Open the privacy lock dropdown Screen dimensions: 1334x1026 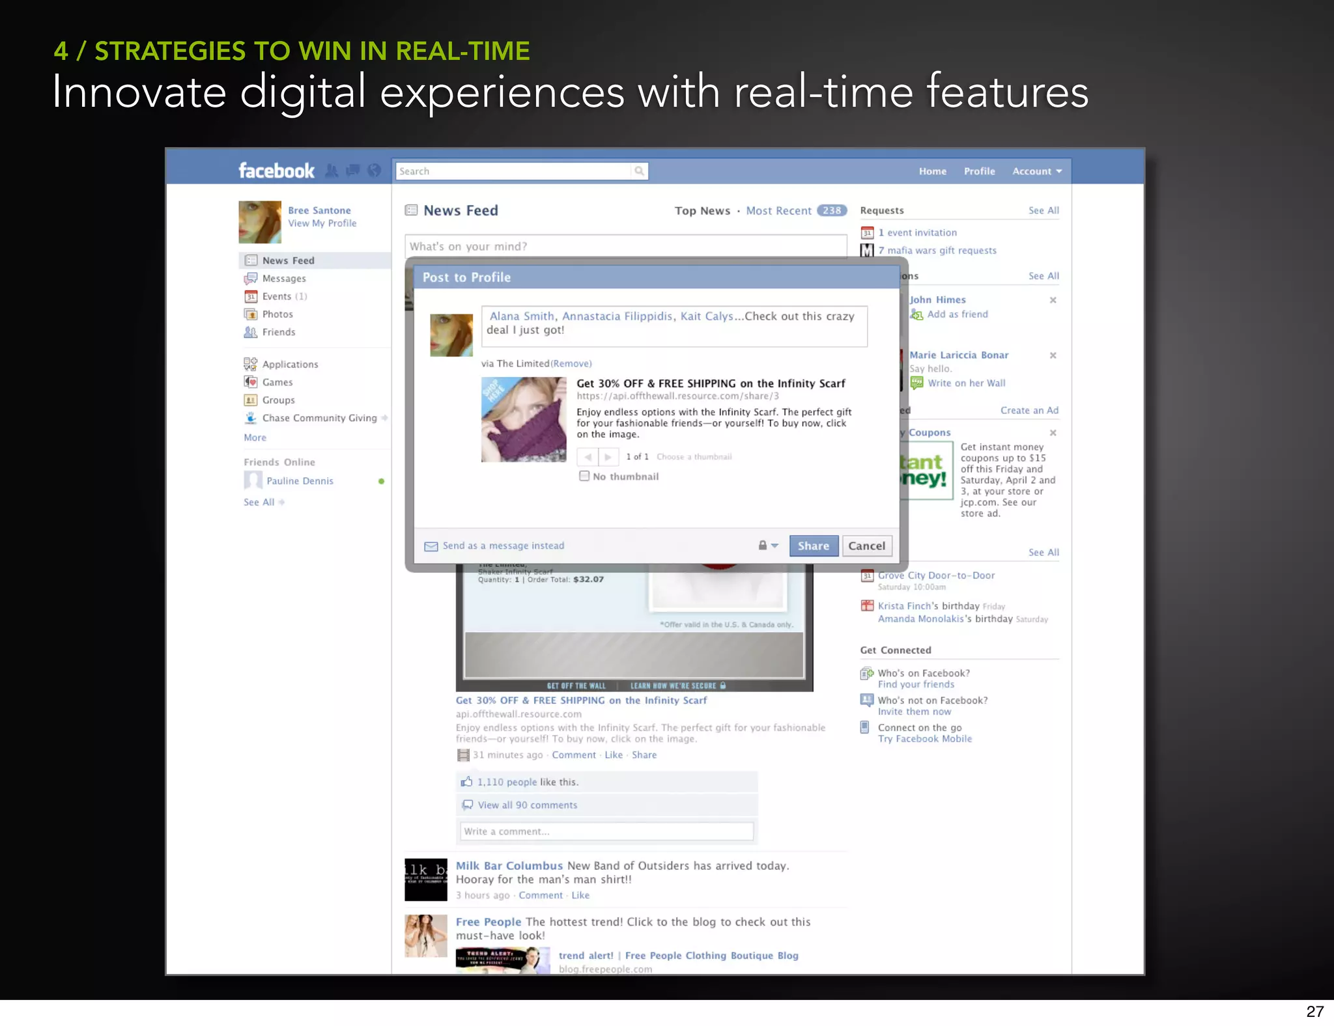pyautogui.click(x=768, y=546)
